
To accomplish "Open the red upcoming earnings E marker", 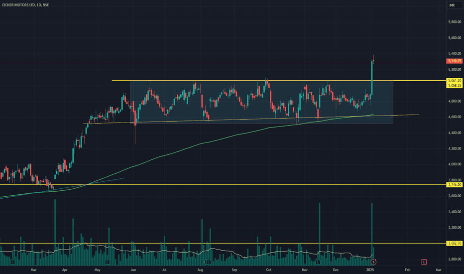I will point(424,262).
